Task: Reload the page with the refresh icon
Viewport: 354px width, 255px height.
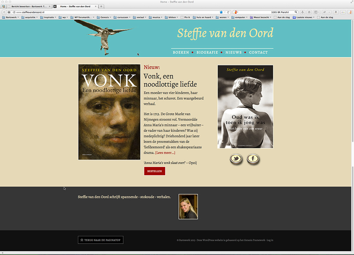Action: tap(228, 12)
